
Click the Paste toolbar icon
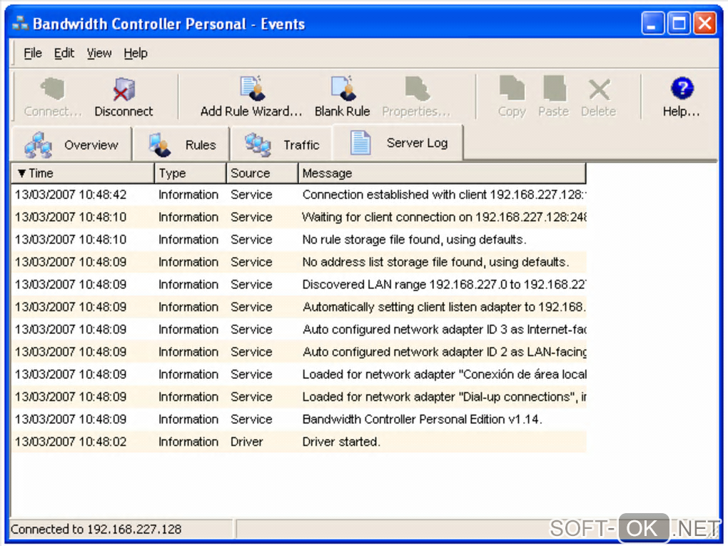point(554,89)
